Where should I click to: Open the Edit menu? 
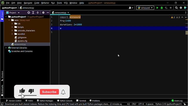coord(13,3)
